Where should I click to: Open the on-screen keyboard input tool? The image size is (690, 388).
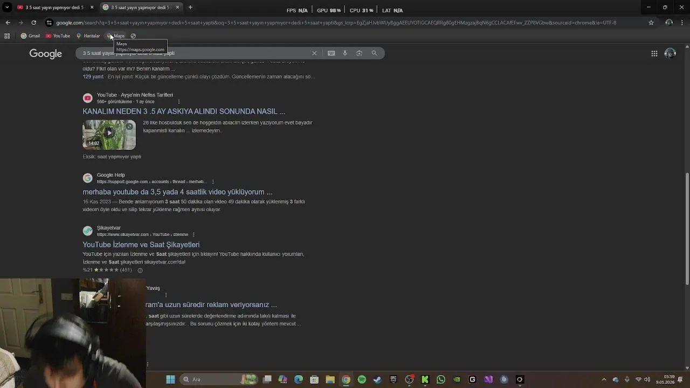coord(331,53)
